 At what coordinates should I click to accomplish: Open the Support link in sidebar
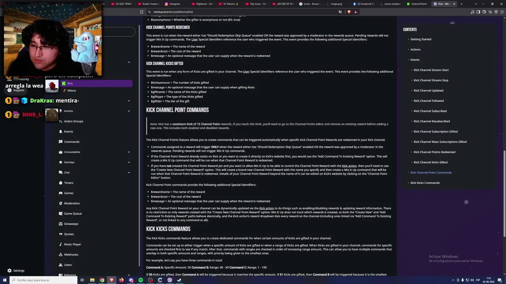coord(16,90)
